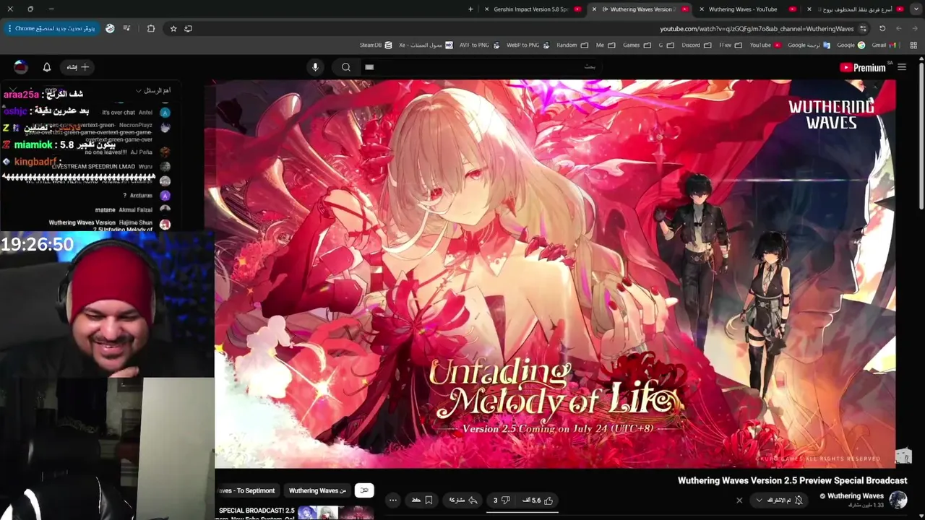Click the Chrome update available button

tap(51, 29)
